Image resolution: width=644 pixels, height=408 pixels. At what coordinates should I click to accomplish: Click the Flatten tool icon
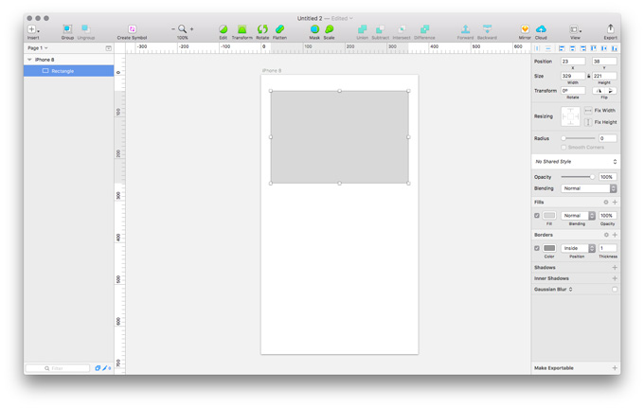(x=279, y=29)
